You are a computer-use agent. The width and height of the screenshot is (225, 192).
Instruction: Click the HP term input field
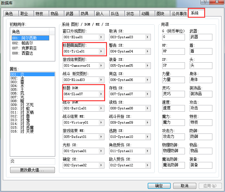pos(173,51)
